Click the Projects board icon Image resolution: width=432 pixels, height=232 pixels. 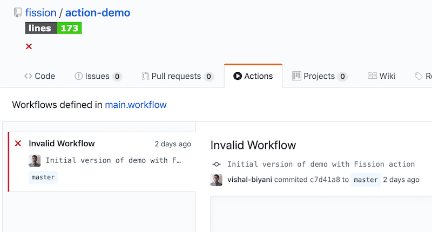296,76
